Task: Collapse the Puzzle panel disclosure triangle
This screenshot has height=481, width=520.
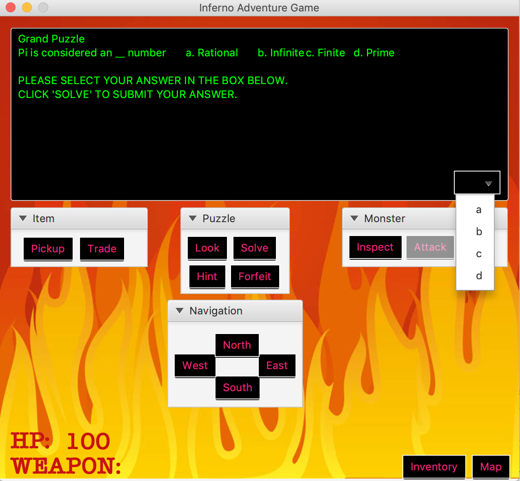Action: point(193,218)
